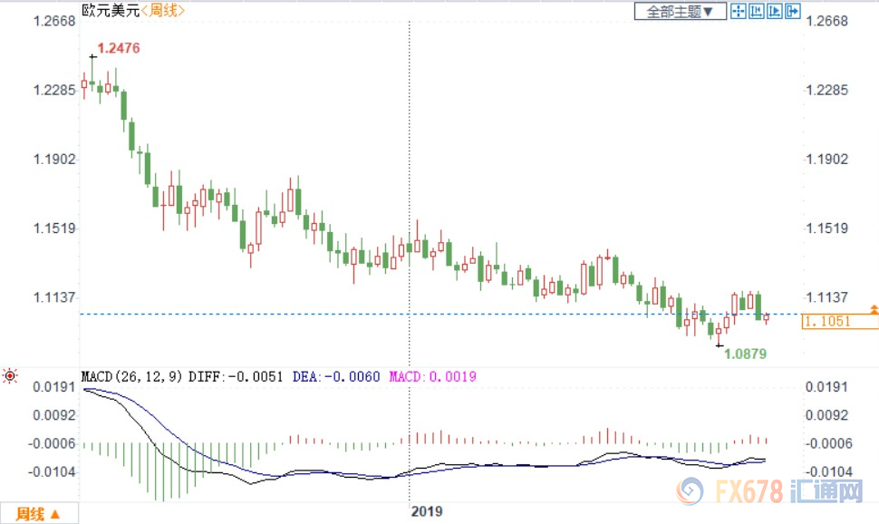The width and height of the screenshot is (879, 524).
Task: Click the MACD(26,12,9) indicator label
Action: pyautogui.click(x=132, y=376)
